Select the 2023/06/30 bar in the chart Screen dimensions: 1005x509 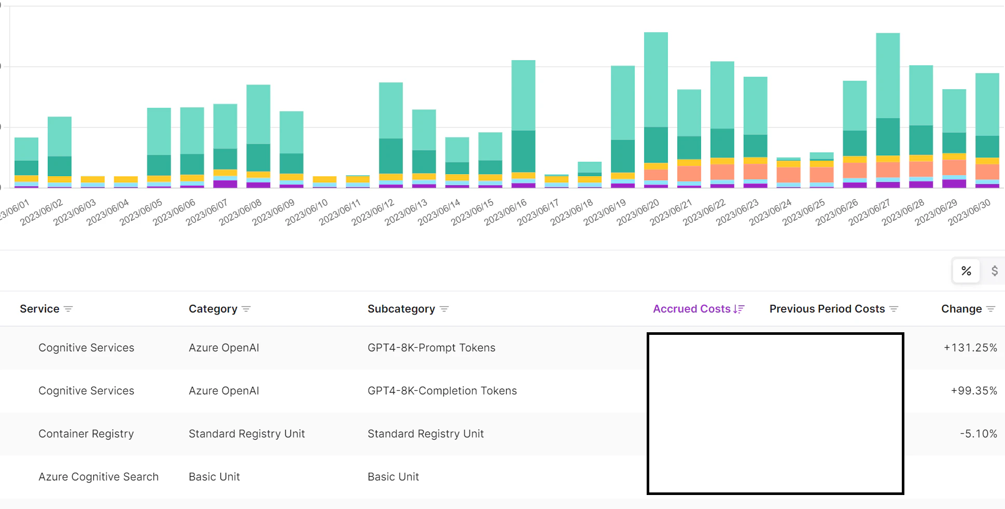coord(987,131)
